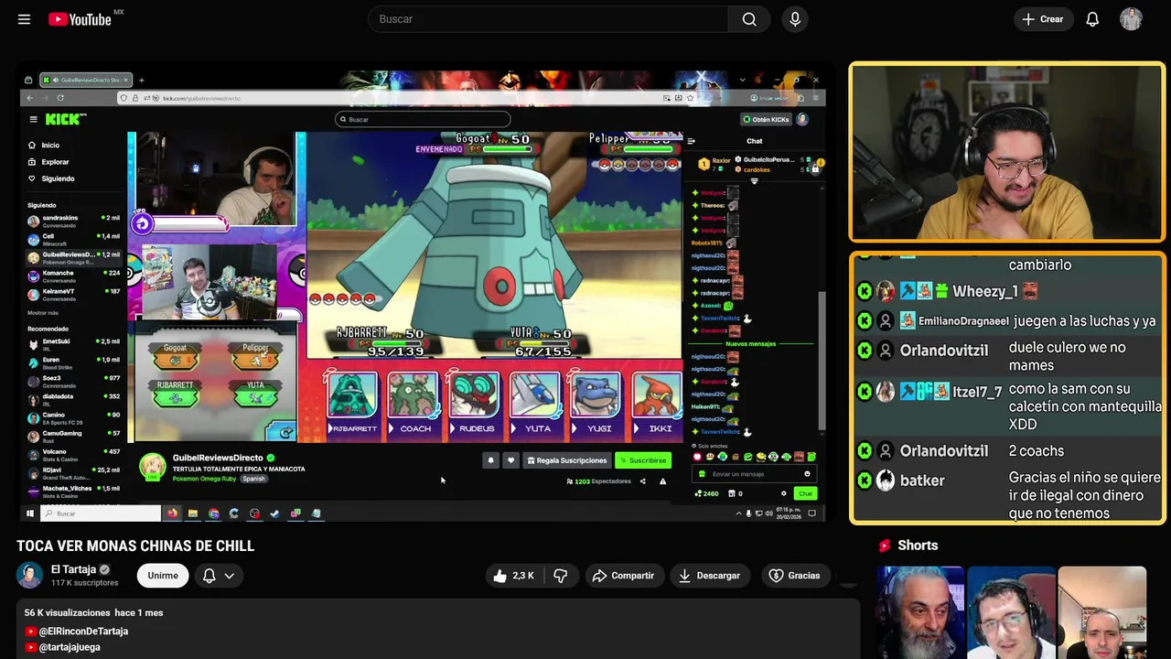The width and height of the screenshot is (1171, 659).
Task: Click the Unirme membership button
Action: (163, 576)
